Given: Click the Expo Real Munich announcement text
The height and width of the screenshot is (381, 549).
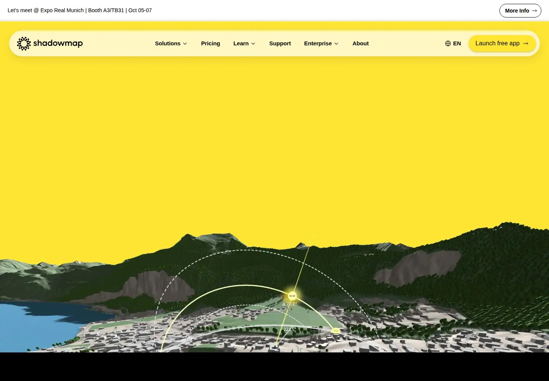Looking at the screenshot, I should pos(80,10).
